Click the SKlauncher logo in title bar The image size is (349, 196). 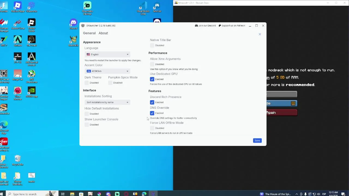(83, 26)
